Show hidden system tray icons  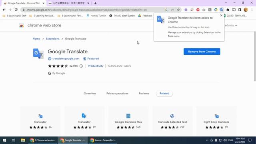[x=207, y=140]
